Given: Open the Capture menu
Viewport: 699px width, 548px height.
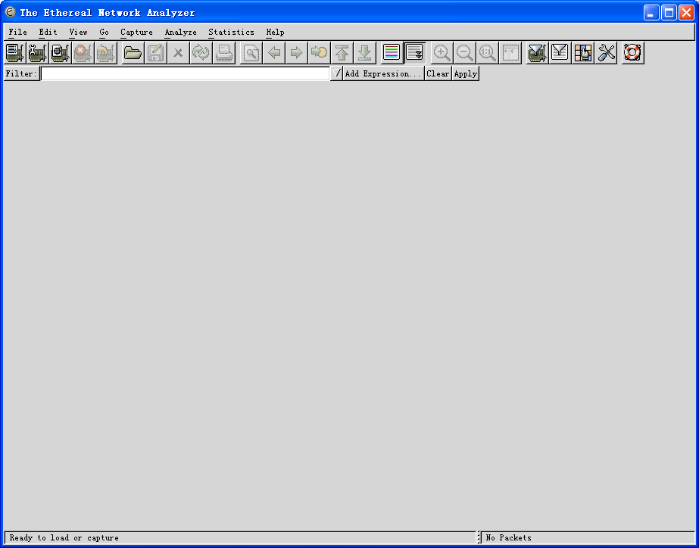Looking at the screenshot, I should click(136, 32).
